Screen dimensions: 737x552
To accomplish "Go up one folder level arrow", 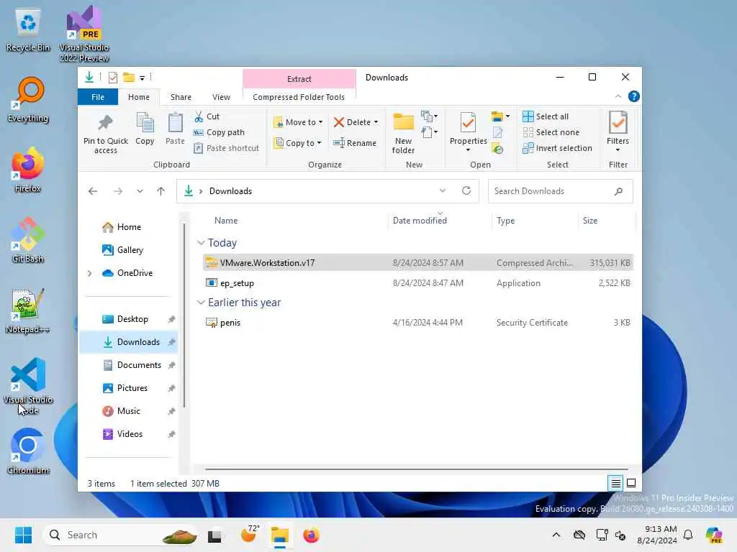I will click(160, 191).
